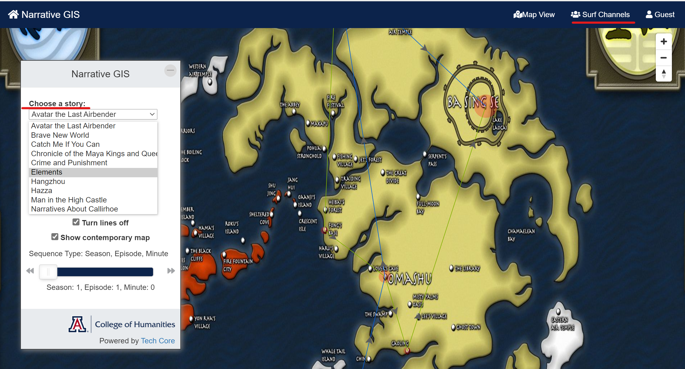Click the College of Humanities logo

click(122, 324)
